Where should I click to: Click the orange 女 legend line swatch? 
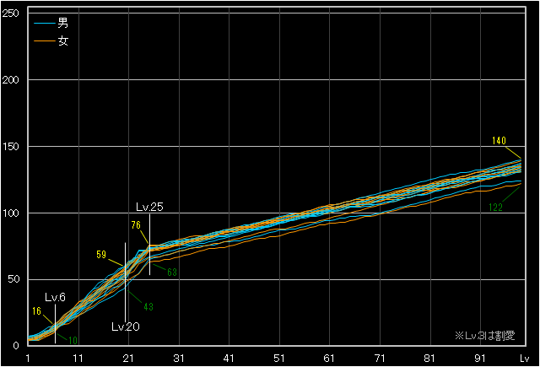click(45, 41)
